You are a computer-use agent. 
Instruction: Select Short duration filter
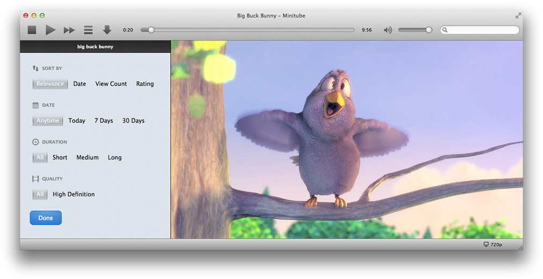coord(60,158)
